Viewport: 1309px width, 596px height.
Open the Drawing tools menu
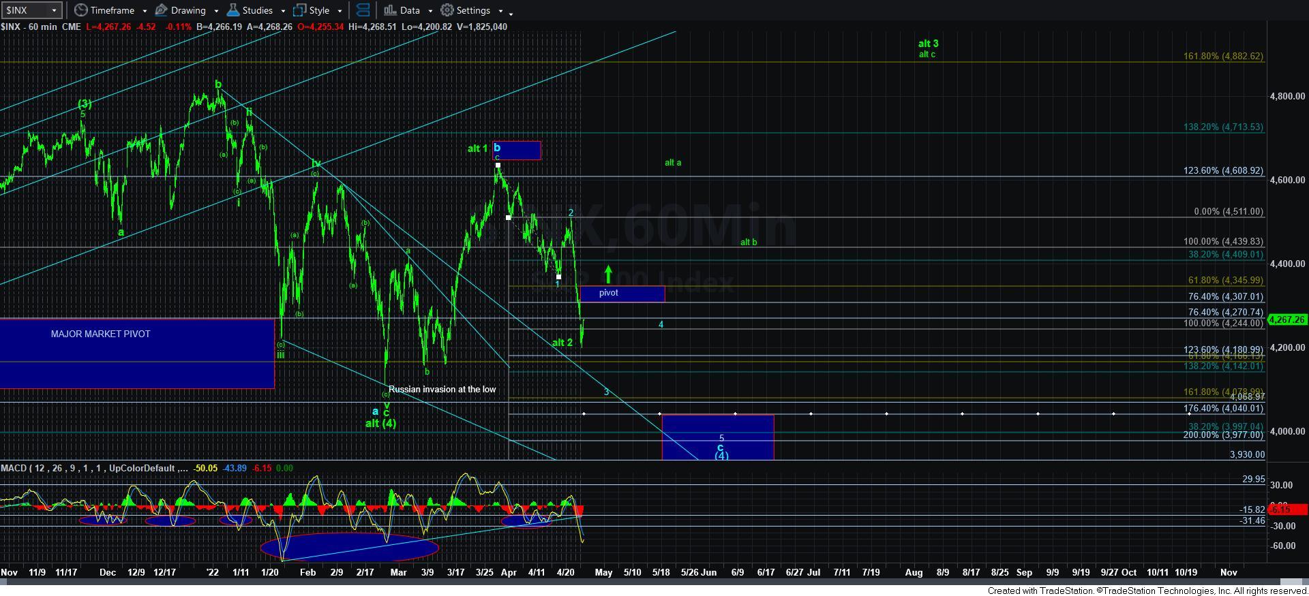(x=181, y=10)
